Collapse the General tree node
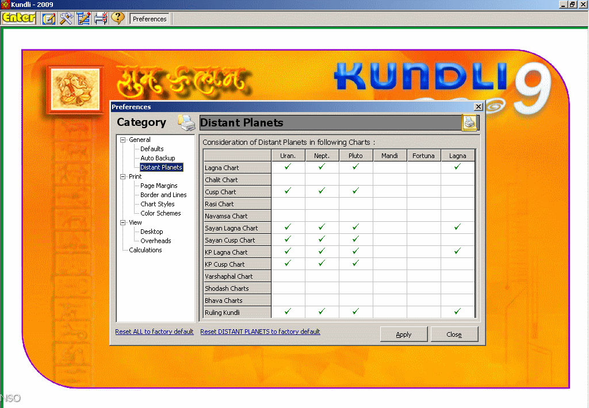Screen dimensions: 589x408 [123, 140]
